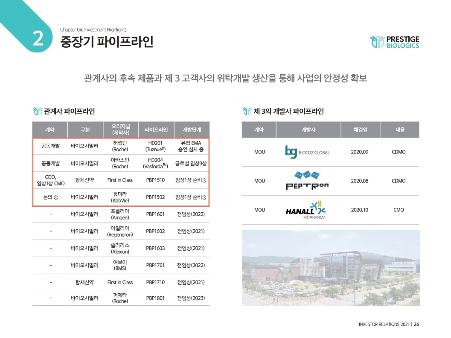
Task: Click the PBP1602 pipeline cell
Action: (155, 231)
